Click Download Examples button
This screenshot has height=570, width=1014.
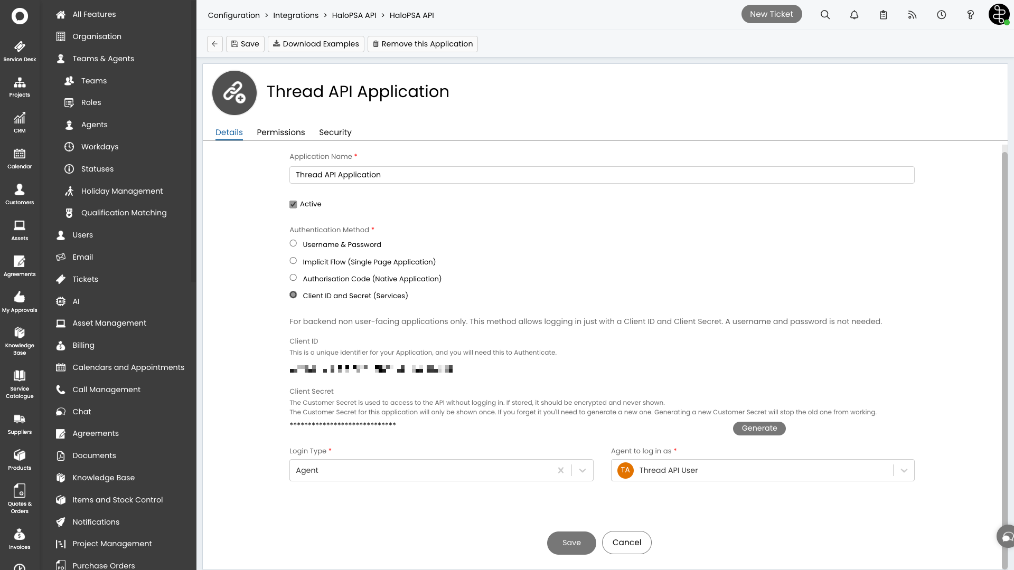click(316, 44)
